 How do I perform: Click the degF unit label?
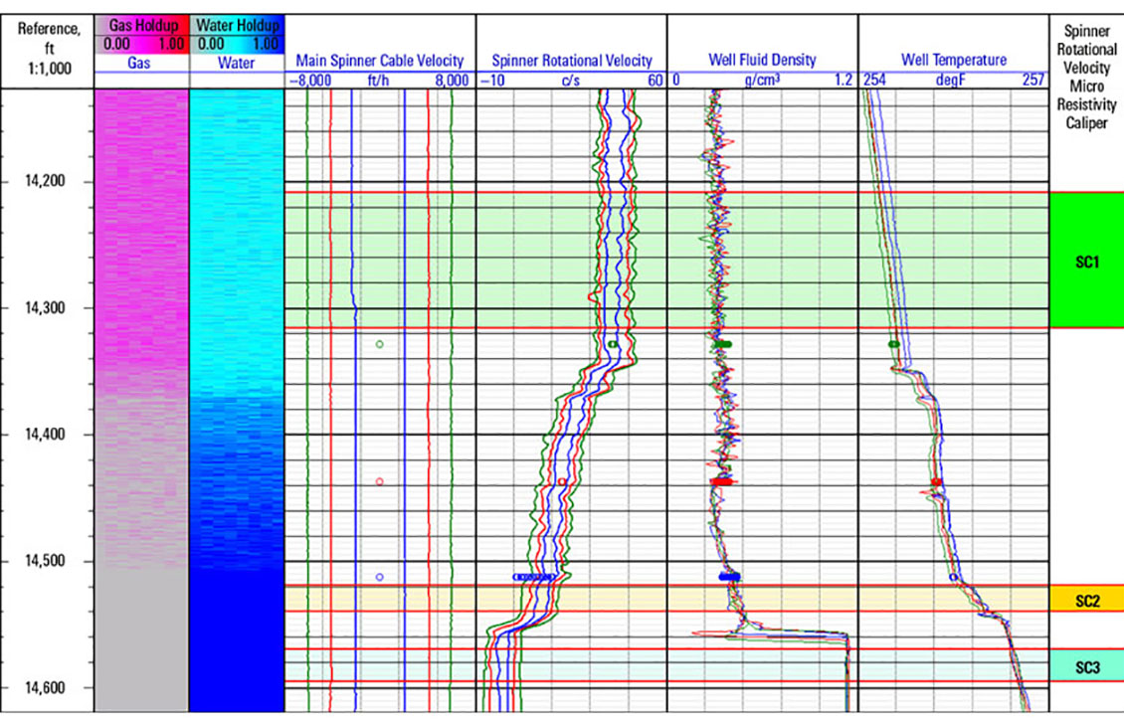[x=951, y=80]
